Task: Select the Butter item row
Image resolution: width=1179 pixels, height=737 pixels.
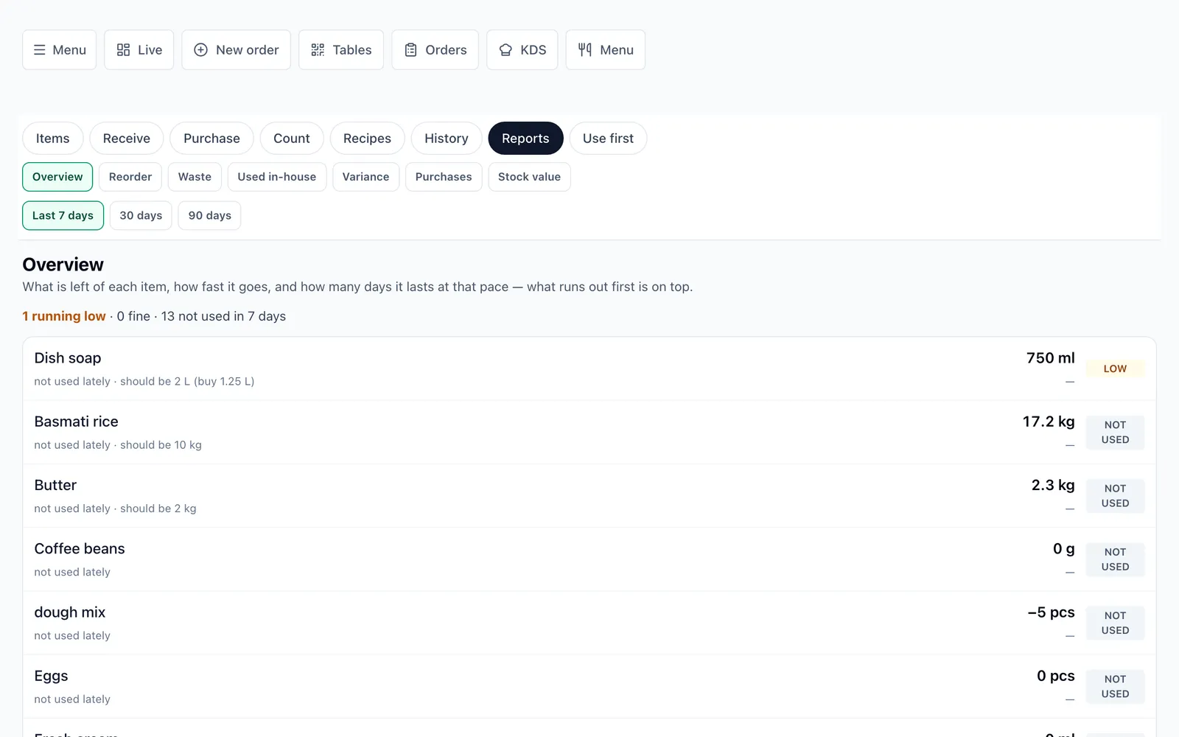Action: [589, 496]
